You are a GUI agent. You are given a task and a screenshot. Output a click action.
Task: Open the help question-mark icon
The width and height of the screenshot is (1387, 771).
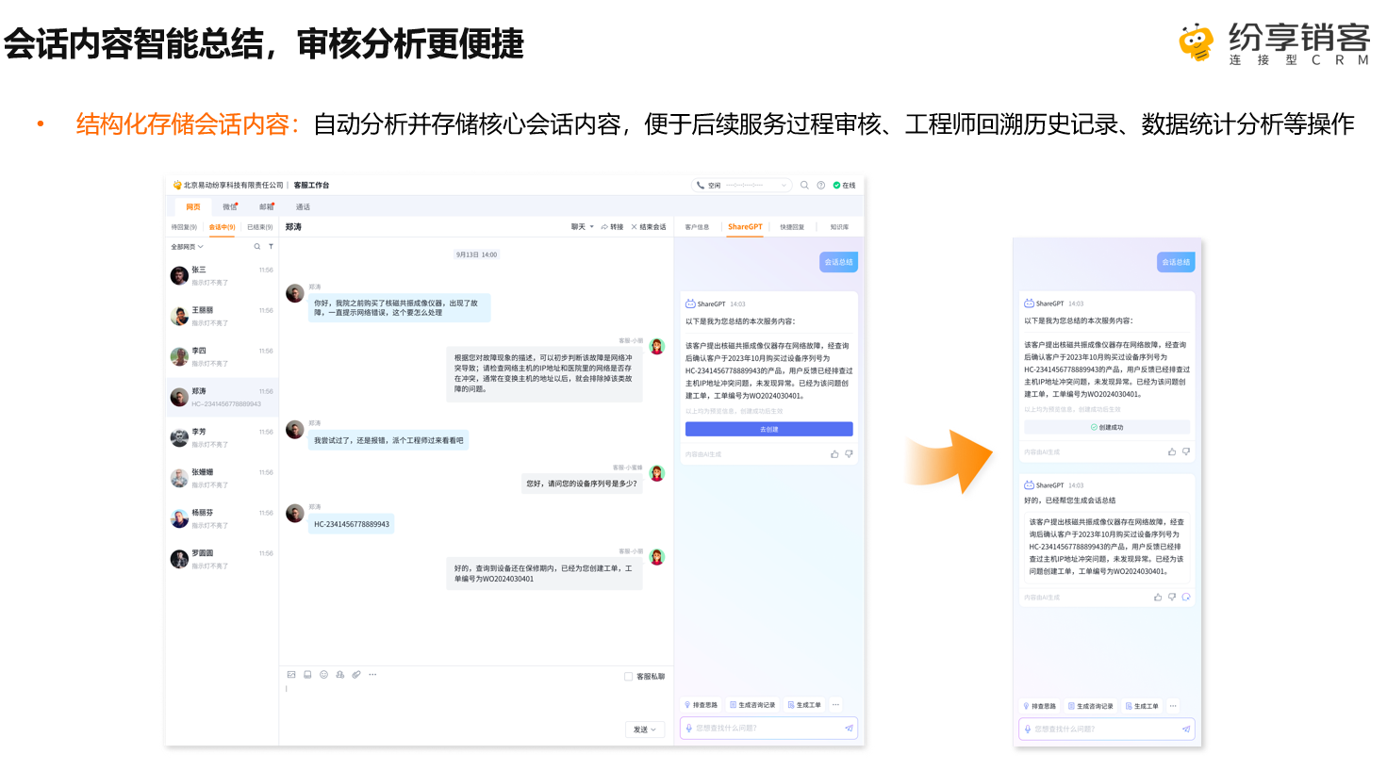coord(820,186)
